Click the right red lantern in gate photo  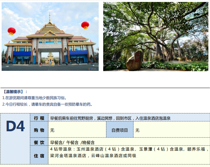click(85, 25)
